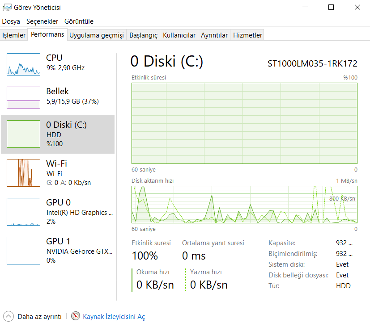Collapse view with Daha az ayrıntı chevron
The width and height of the screenshot is (370, 327).
(x=9, y=316)
